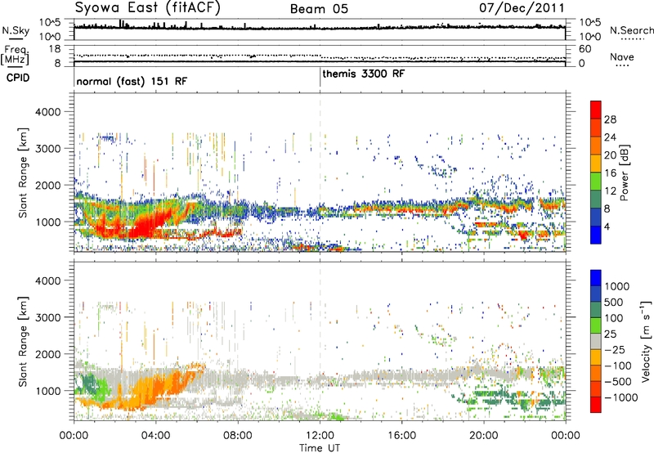Click the 16:00 time axis label
Screen dimensions: 654x453
tap(401, 436)
